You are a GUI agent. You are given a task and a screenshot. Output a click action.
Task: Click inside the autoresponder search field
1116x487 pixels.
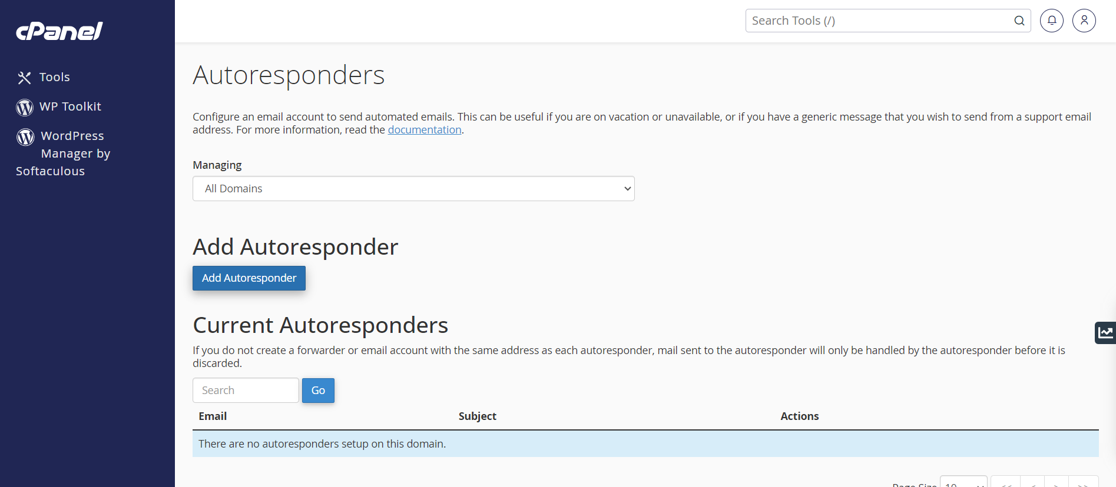[246, 390]
